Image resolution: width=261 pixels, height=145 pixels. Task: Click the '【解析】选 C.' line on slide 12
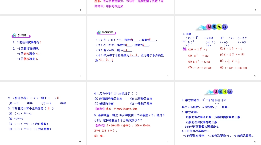(116, 109)
